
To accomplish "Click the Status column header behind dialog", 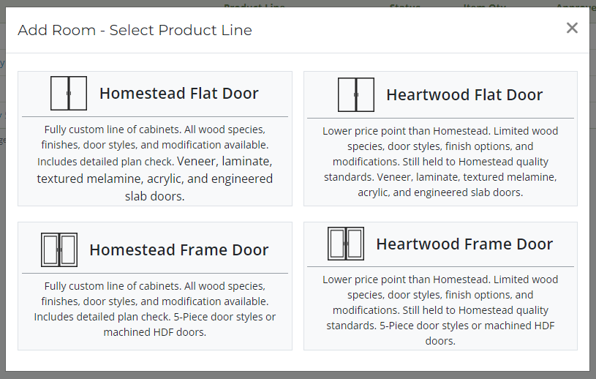I will pyautogui.click(x=405, y=4).
